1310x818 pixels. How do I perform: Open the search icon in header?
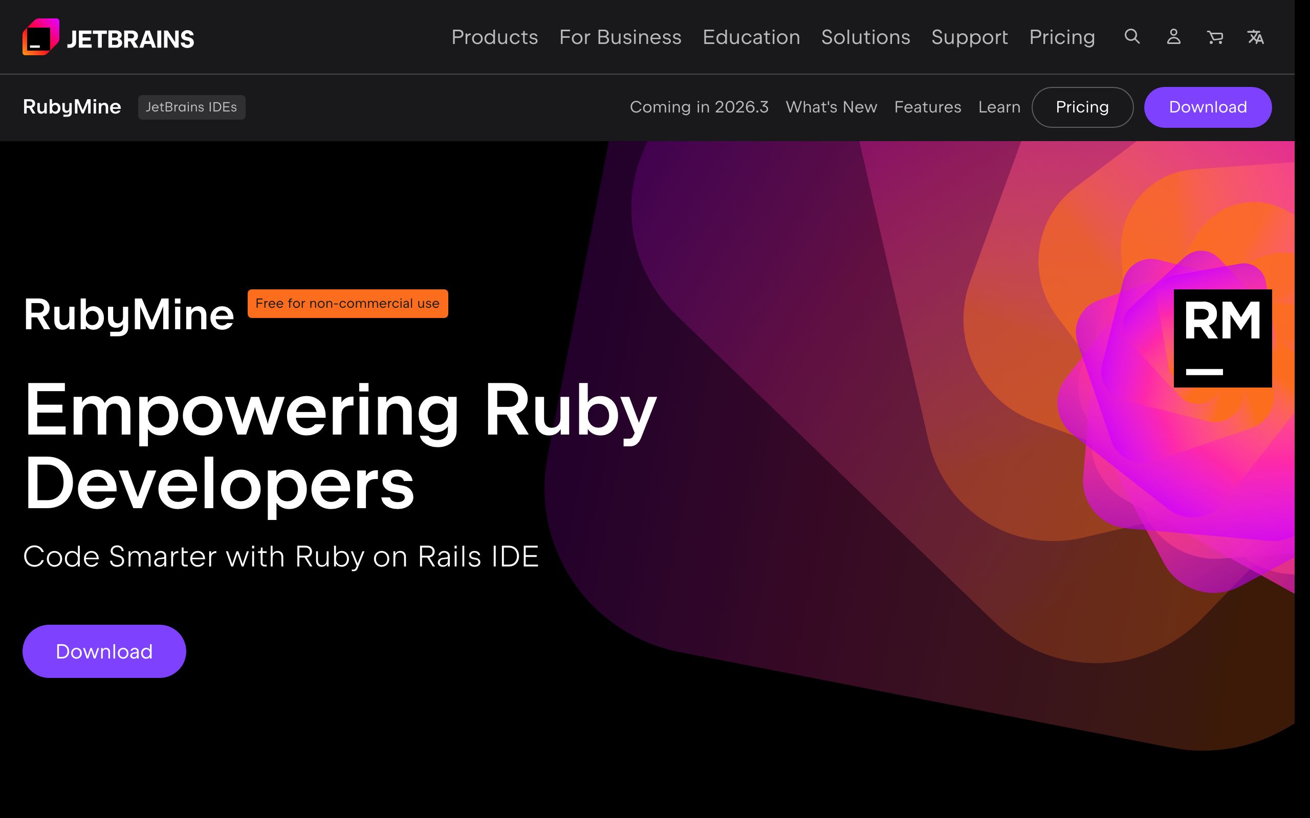1132,37
